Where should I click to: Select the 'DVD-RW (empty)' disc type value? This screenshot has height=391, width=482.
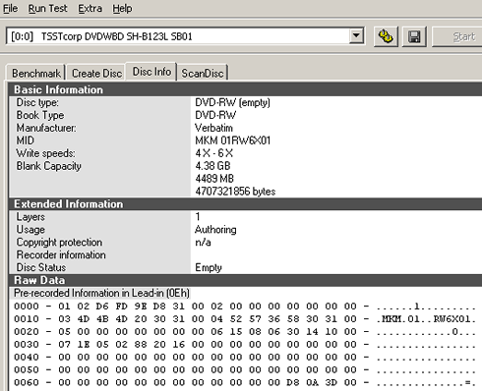coord(232,102)
